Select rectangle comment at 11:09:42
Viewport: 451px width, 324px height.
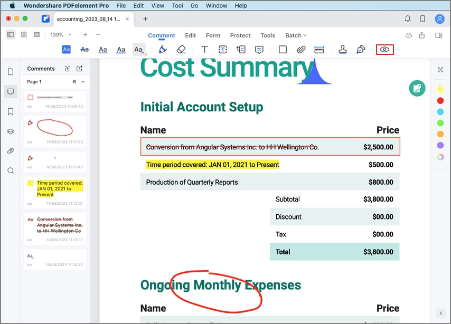(55, 101)
